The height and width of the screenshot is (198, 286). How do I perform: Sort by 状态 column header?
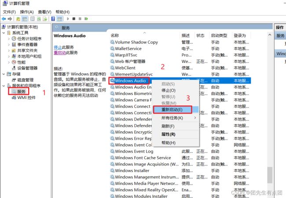[200, 35]
